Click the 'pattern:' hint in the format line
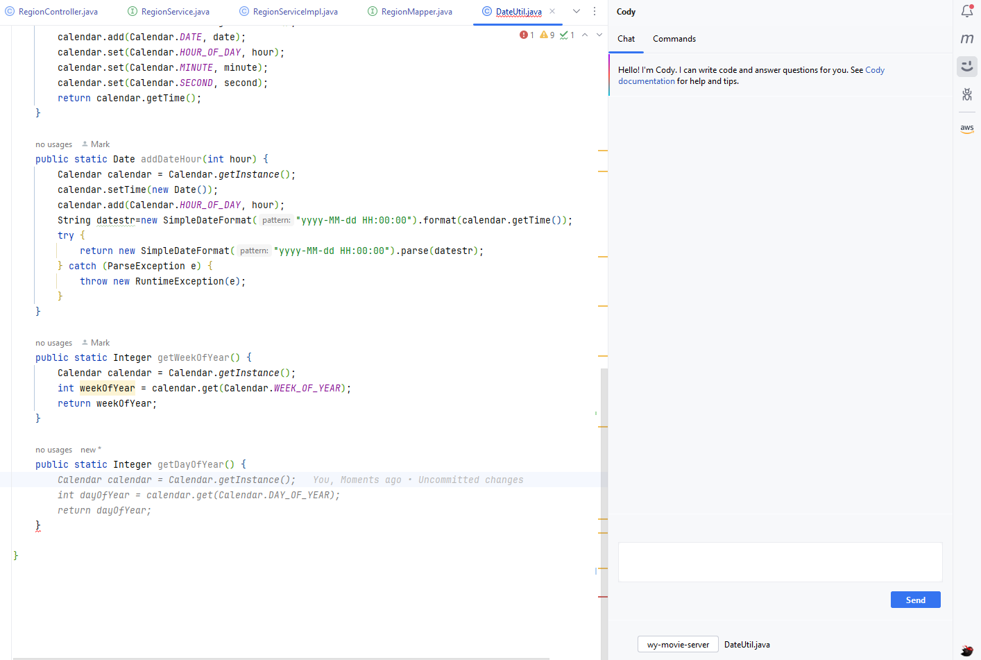Screen dimensions: 981x660 pyautogui.click(x=276, y=220)
